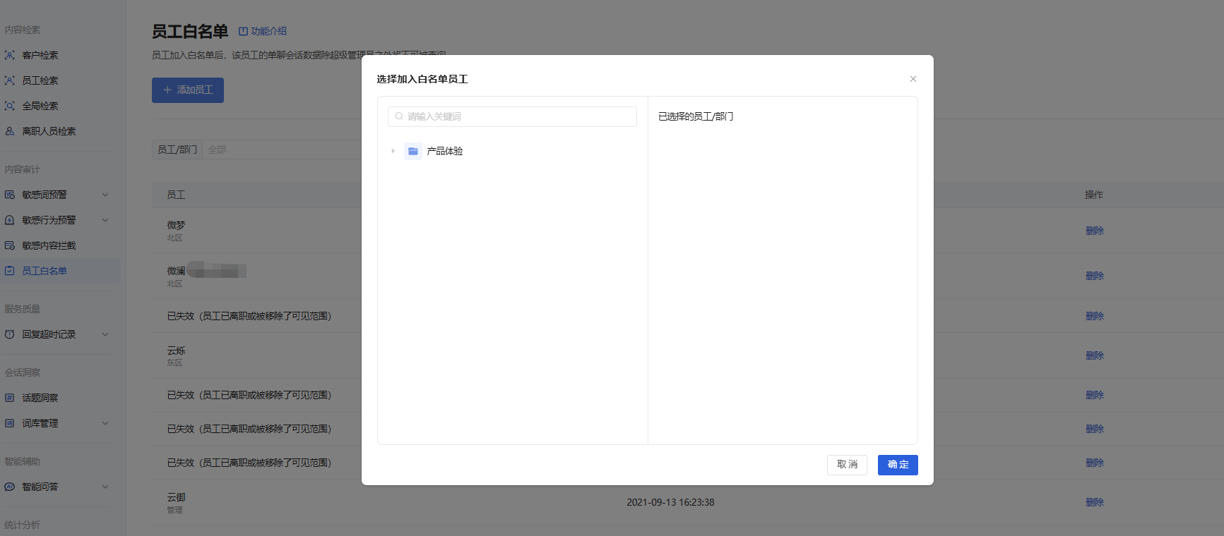Click the 词库管理 sidebar icon

tap(10, 423)
